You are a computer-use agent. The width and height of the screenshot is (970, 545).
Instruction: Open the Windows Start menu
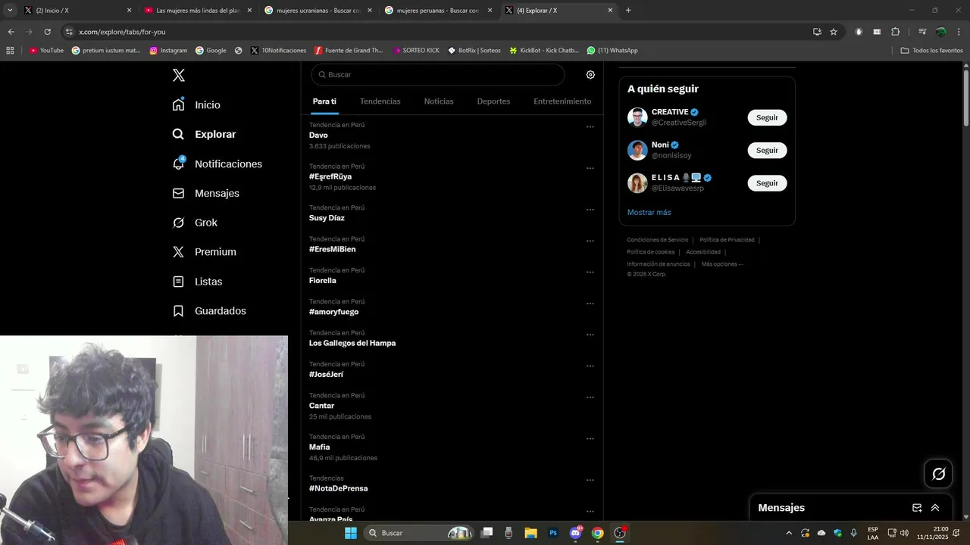pos(351,533)
